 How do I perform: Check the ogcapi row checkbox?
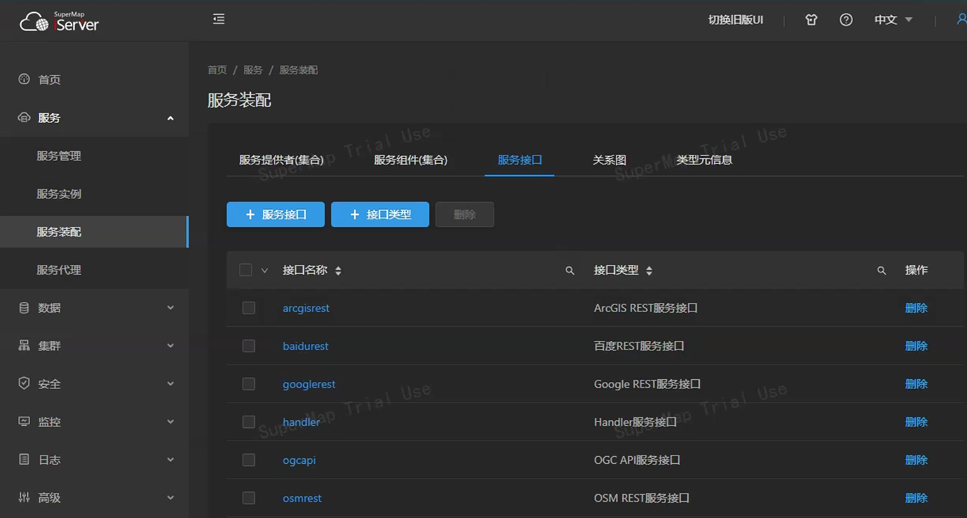tap(249, 460)
